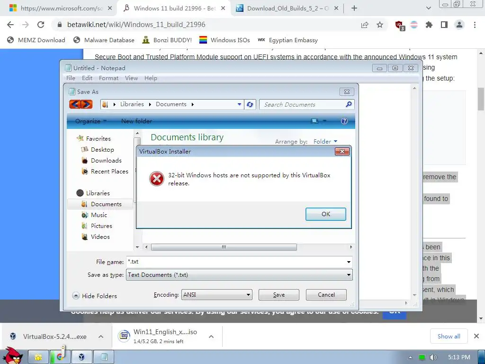The height and width of the screenshot is (364, 485).
Task: Switch to Windows 11 build 21996 tab
Action: click(x=174, y=9)
